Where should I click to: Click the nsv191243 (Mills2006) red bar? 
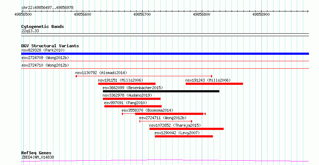click(214, 84)
